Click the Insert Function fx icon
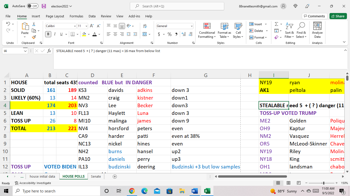 pos(49,51)
